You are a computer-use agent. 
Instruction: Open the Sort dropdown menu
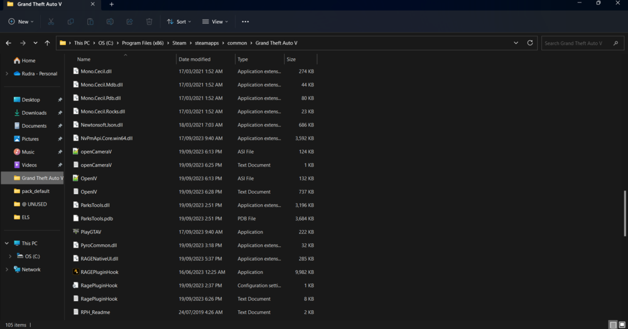point(179,21)
